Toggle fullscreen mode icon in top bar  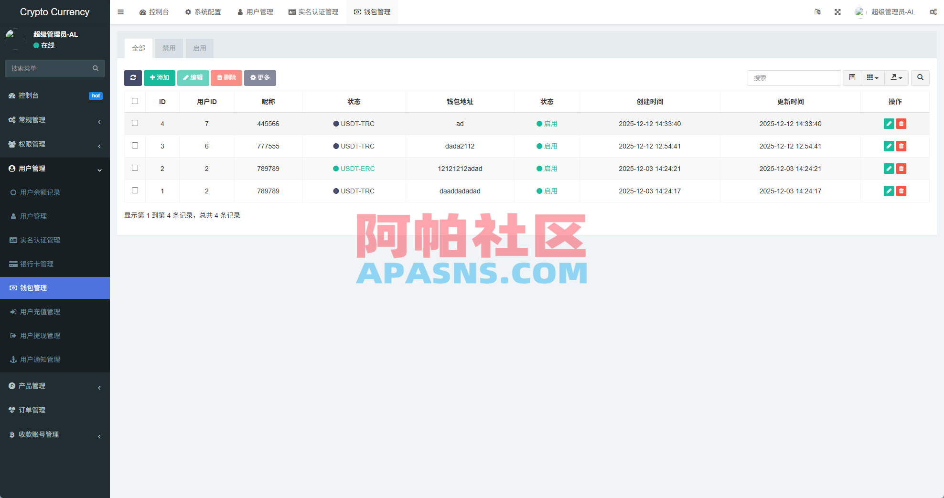pos(837,12)
